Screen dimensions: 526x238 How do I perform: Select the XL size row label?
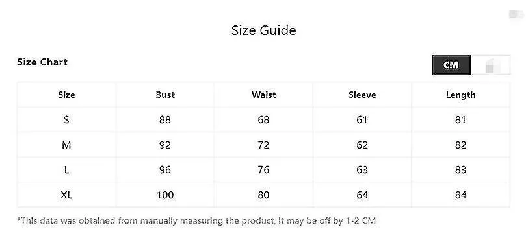pos(66,195)
